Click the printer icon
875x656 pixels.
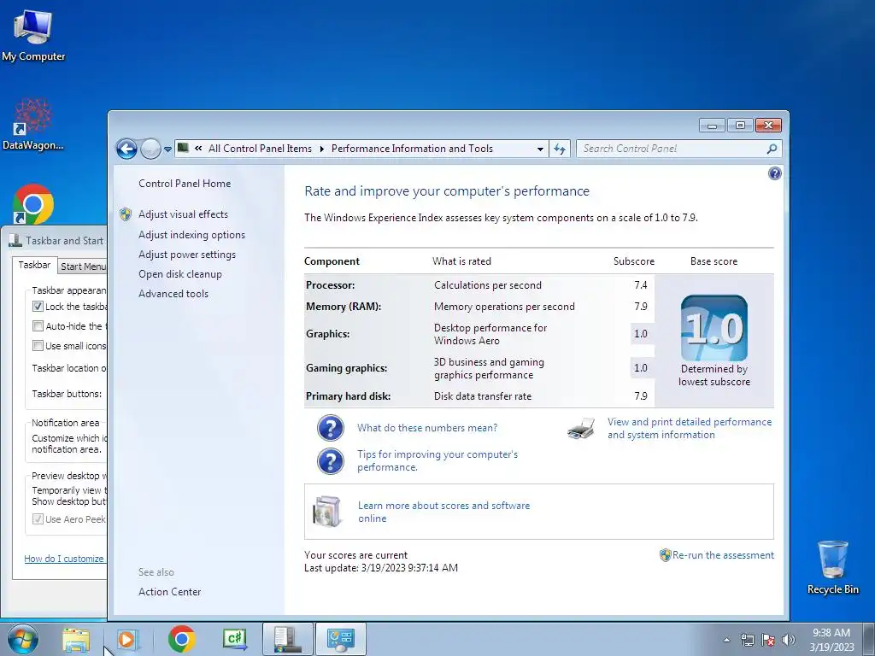[x=581, y=429]
